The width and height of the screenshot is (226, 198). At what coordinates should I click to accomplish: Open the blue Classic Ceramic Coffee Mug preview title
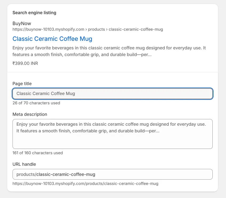[x=52, y=39]
